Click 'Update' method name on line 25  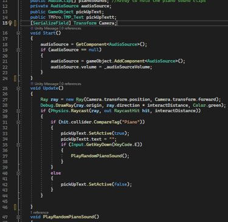coord(50,88)
